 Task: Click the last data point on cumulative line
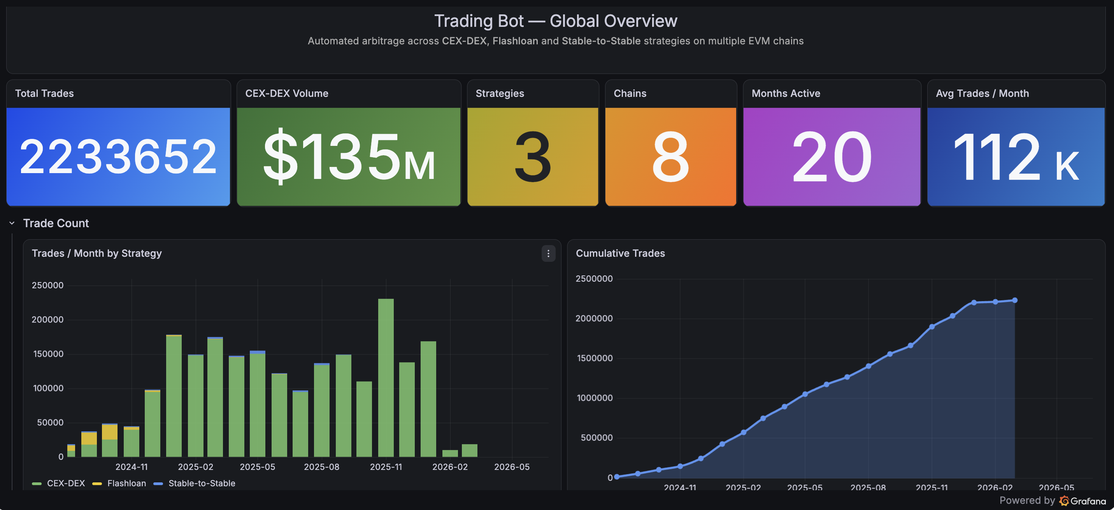[1014, 300]
